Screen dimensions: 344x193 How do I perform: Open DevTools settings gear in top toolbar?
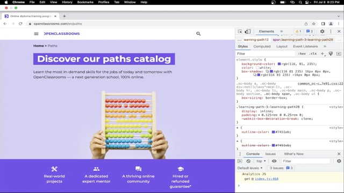tap(322, 31)
